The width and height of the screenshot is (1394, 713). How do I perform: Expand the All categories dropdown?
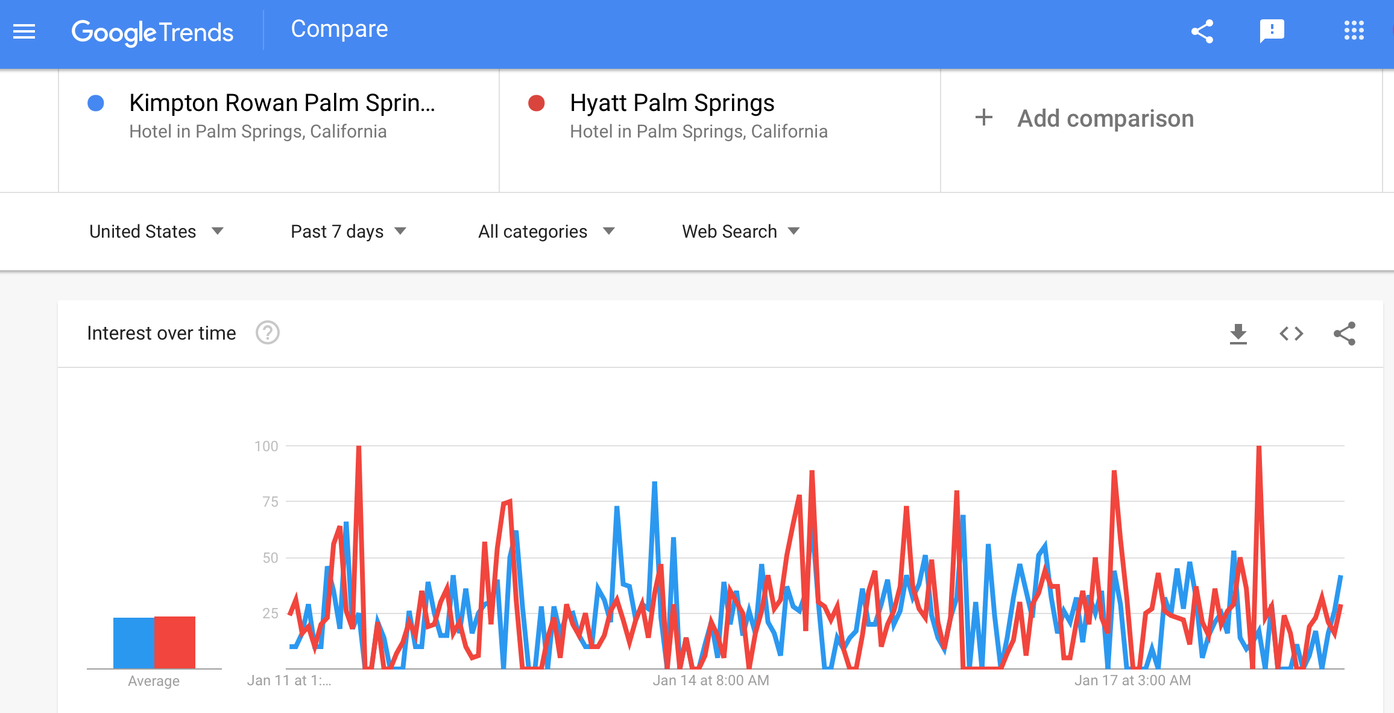(x=546, y=232)
